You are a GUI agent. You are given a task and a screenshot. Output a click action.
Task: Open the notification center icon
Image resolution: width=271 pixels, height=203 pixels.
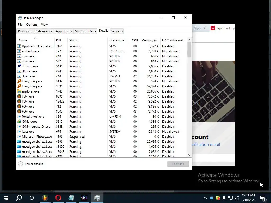tap(263, 198)
